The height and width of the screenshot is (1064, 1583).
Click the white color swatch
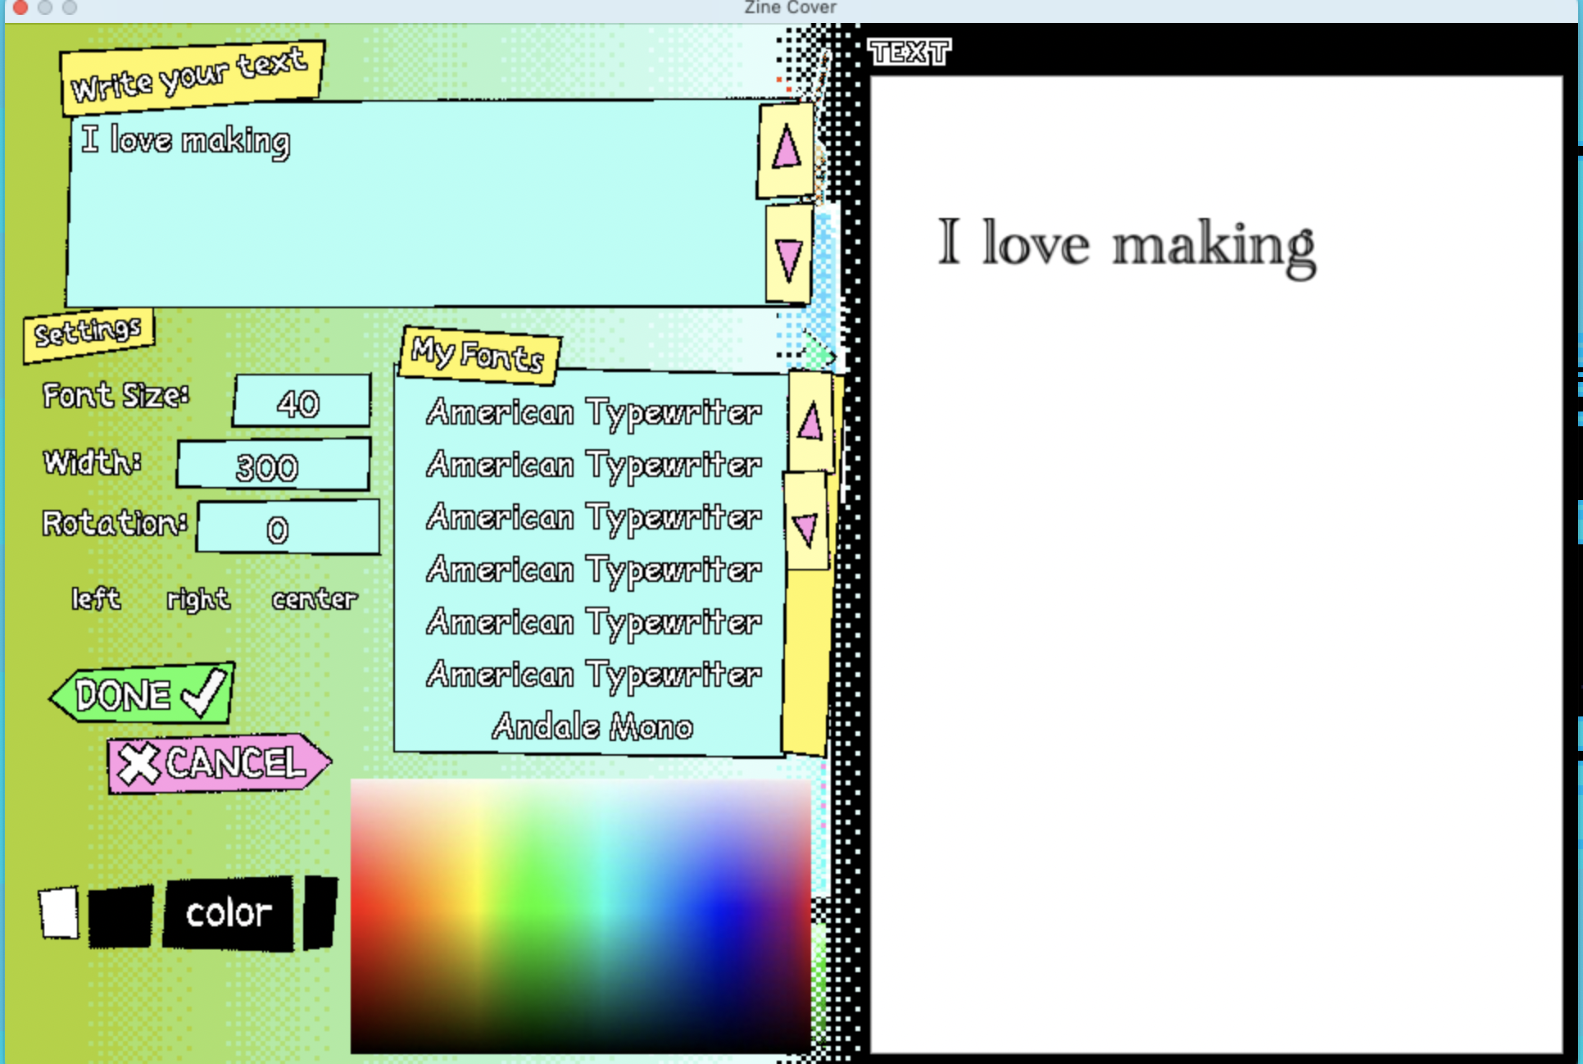click(x=57, y=912)
